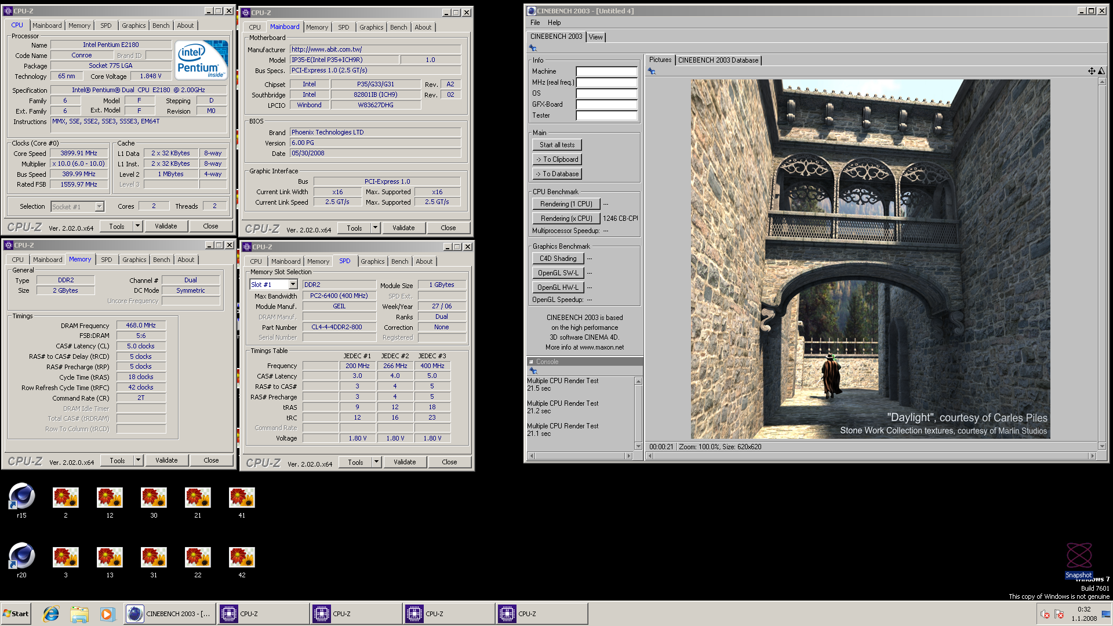The width and height of the screenshot is (1113, 626).
Task: Select Bench tab in the CPU tab window
Action: click(x=161, y=26)
